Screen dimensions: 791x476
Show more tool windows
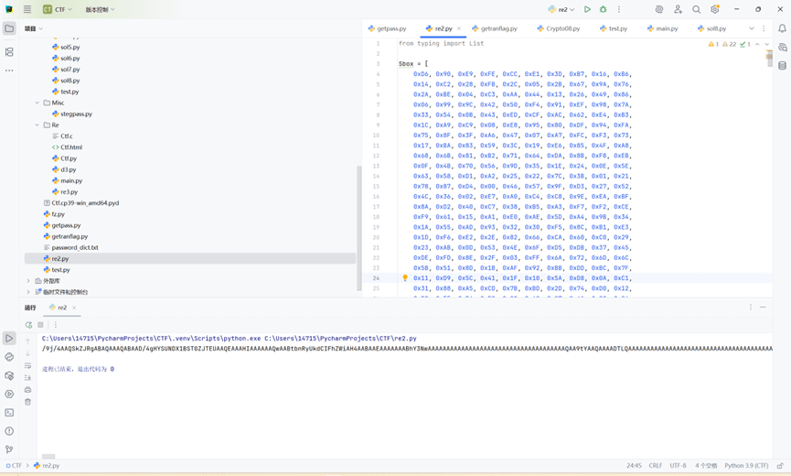click(x=9, y=70)
